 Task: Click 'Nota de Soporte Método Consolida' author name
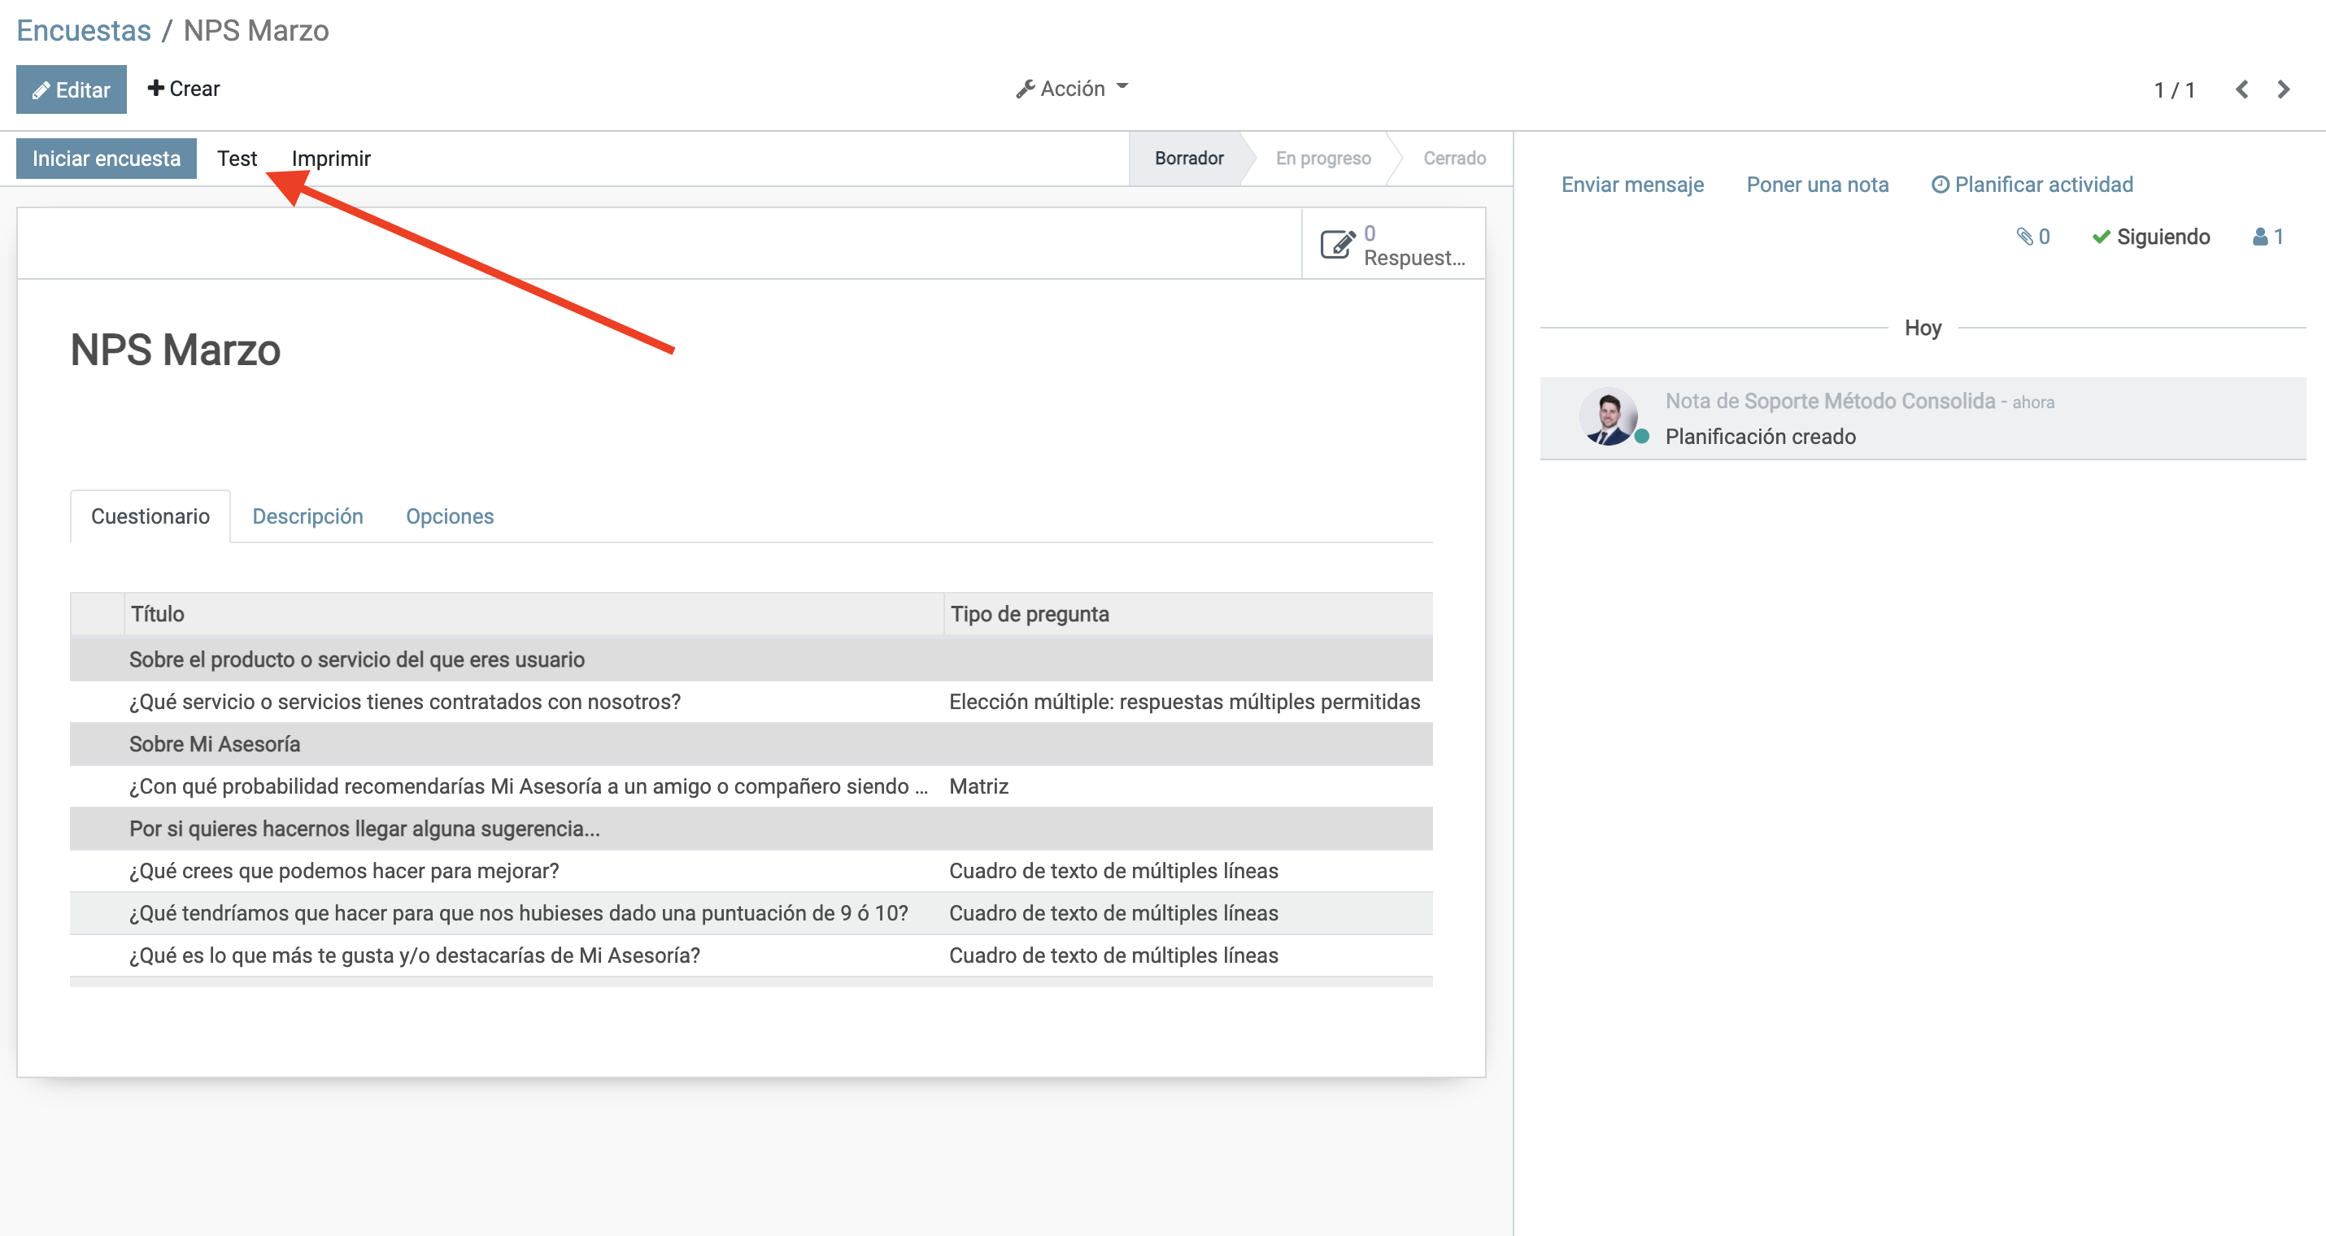[1829, 401]
